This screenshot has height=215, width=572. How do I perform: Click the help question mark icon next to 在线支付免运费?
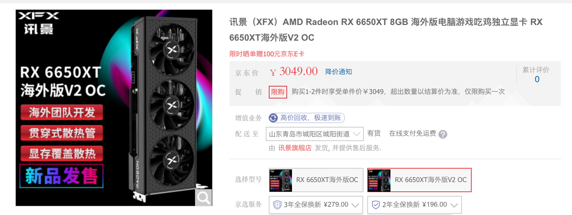(443, 134)
